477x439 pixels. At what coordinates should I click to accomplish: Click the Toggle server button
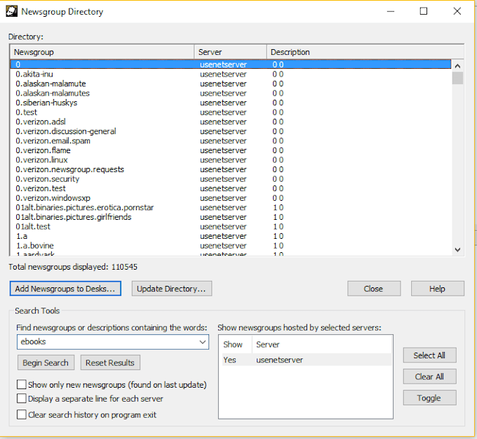point(429,398)
